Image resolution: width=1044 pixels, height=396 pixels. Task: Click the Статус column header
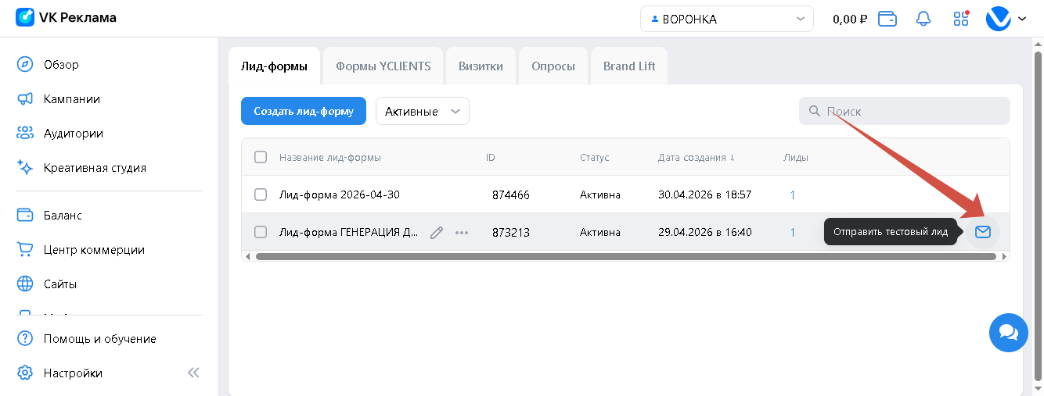[x=595, y=157]
